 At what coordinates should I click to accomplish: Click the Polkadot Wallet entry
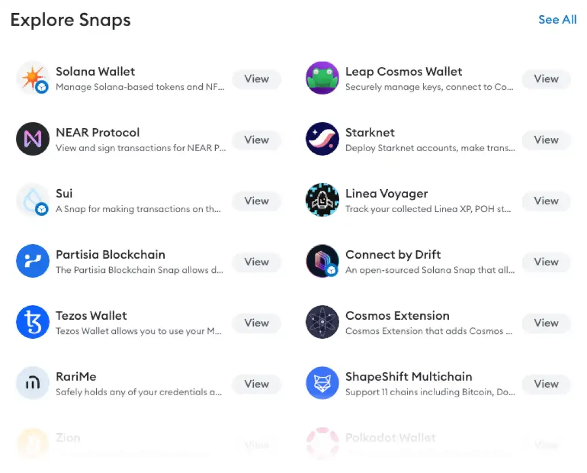coord(390,438)
